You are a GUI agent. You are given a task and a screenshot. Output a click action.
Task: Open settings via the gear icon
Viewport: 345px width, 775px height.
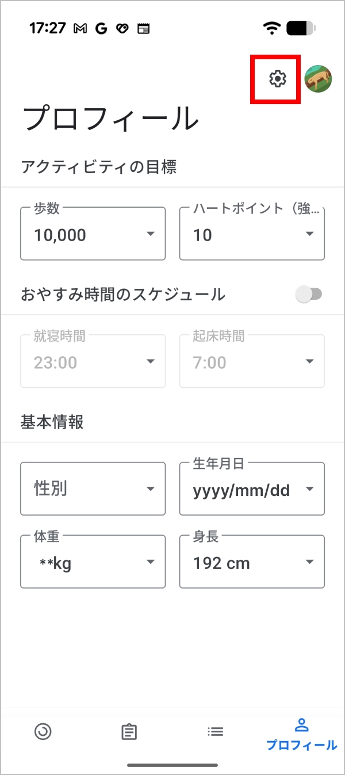277,79
